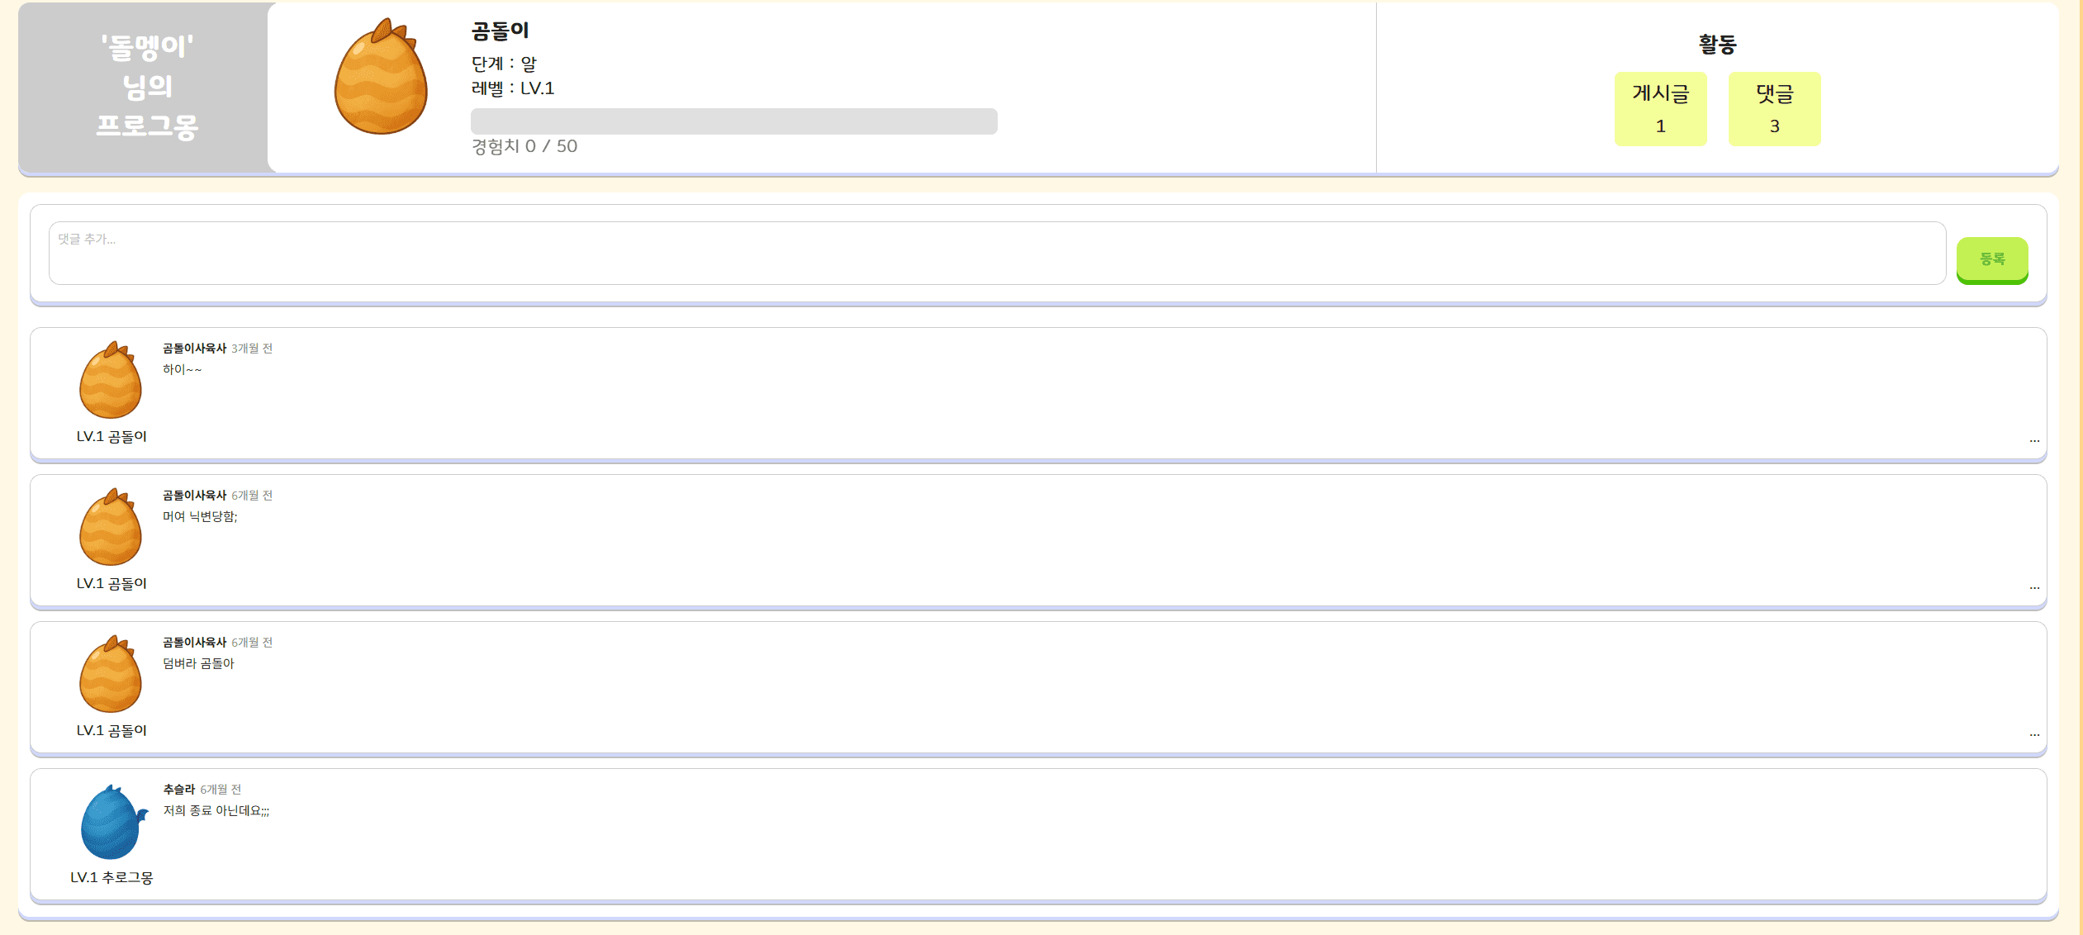This screenshot has height=935, width=2083.
Task: Open more options on the 하이~~ comment
Action: 2033,440
